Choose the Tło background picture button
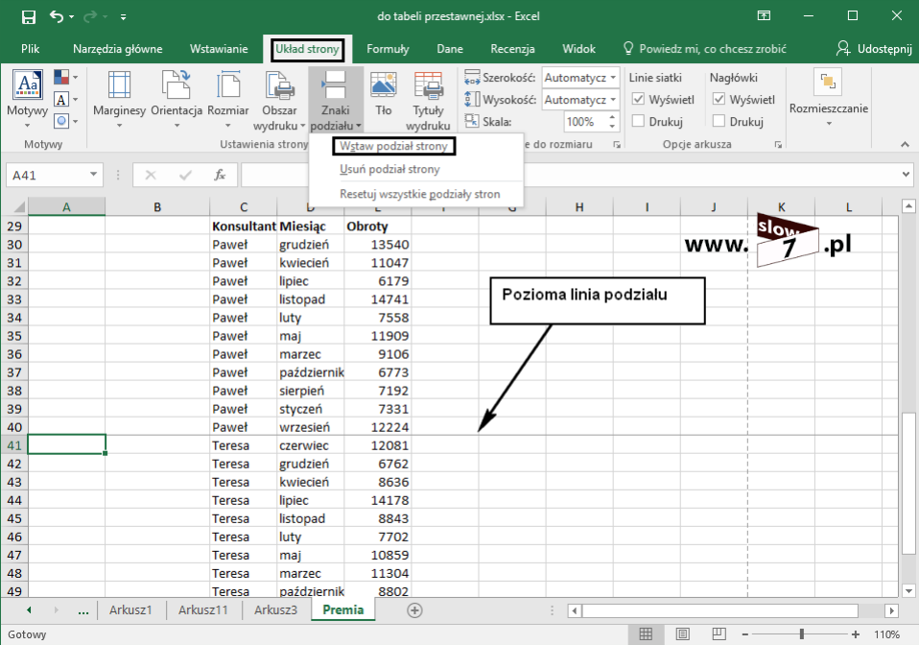 [384, 94]
